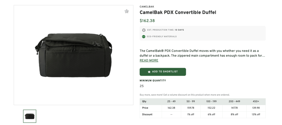The image size is (282, 125).
Task: Expand the description with Read More
Action: point(149,60)
